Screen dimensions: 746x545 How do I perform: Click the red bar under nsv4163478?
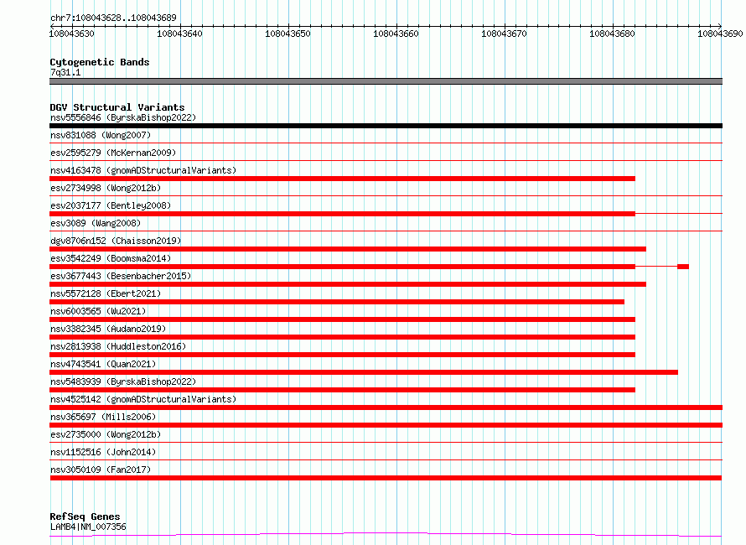(343, 179)
